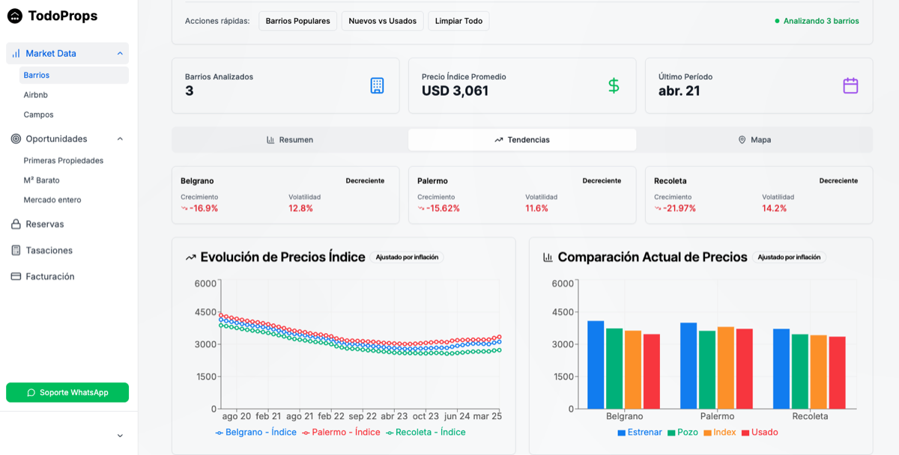Click the Facturación credit card icon
Screen dimensions: 899x455
16,277
